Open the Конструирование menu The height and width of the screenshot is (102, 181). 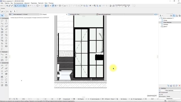click(18, 3)
